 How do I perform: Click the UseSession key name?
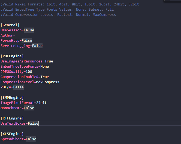tap(11, 30)
